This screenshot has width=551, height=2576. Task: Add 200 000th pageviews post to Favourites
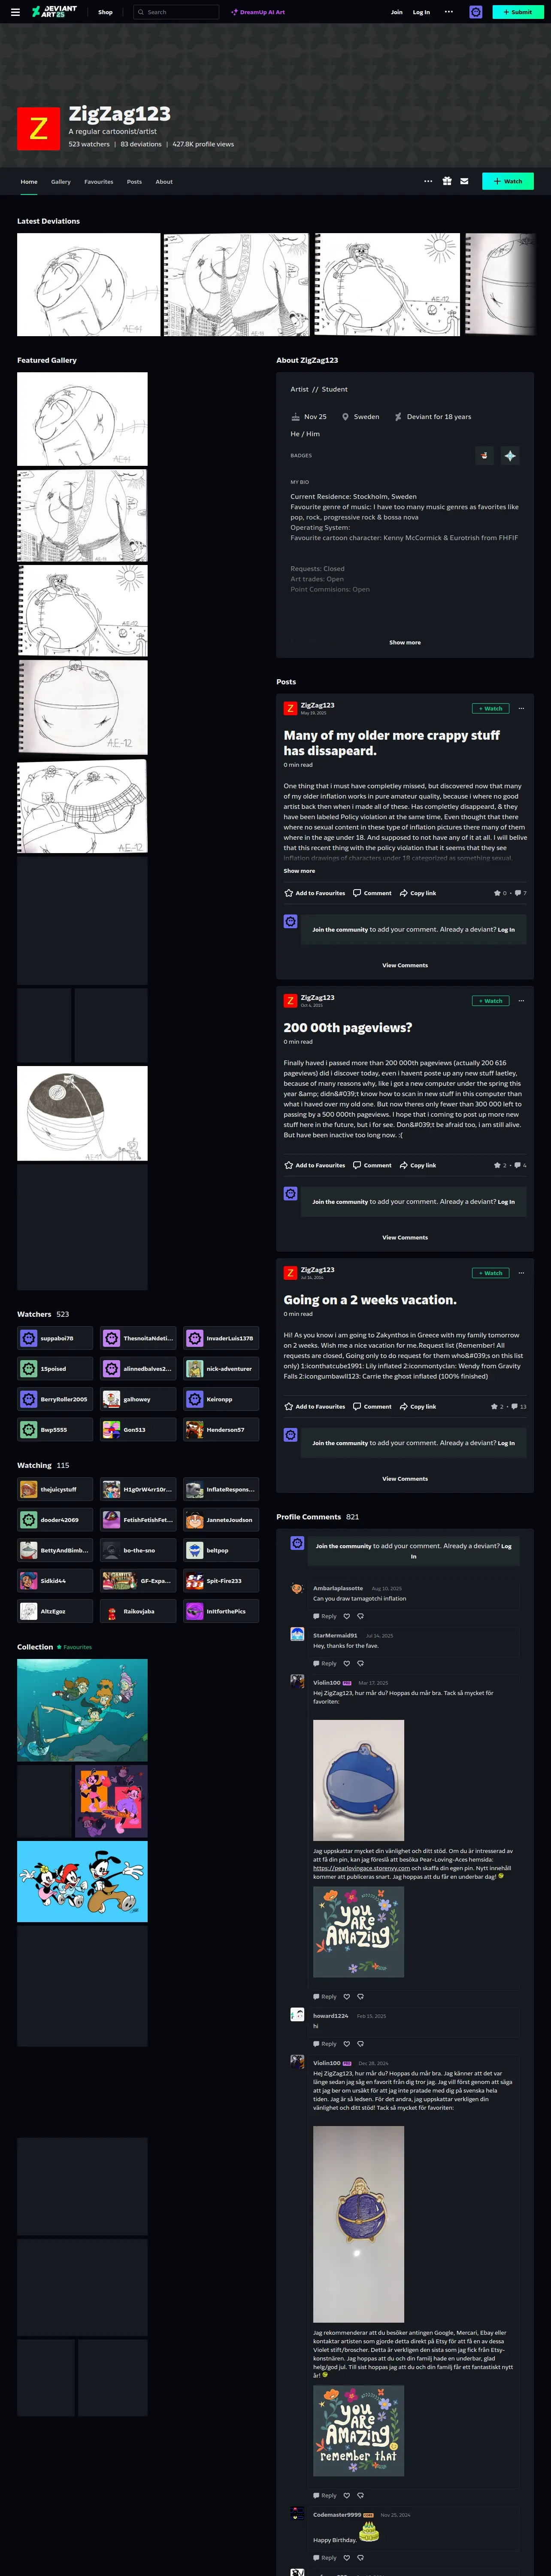pyautogui.click(x=314, y=1165)
